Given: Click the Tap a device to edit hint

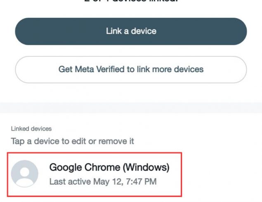Looking at the screenshot, I should click(72, 141).
